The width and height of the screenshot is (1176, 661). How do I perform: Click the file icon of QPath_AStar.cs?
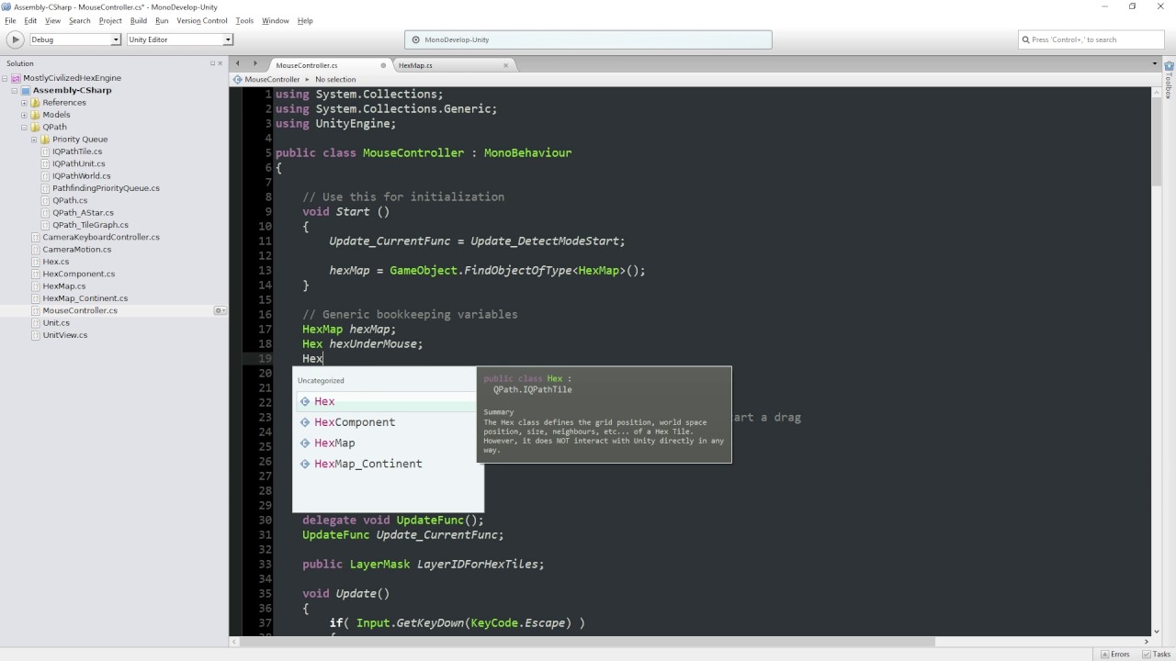coord(45,213)
